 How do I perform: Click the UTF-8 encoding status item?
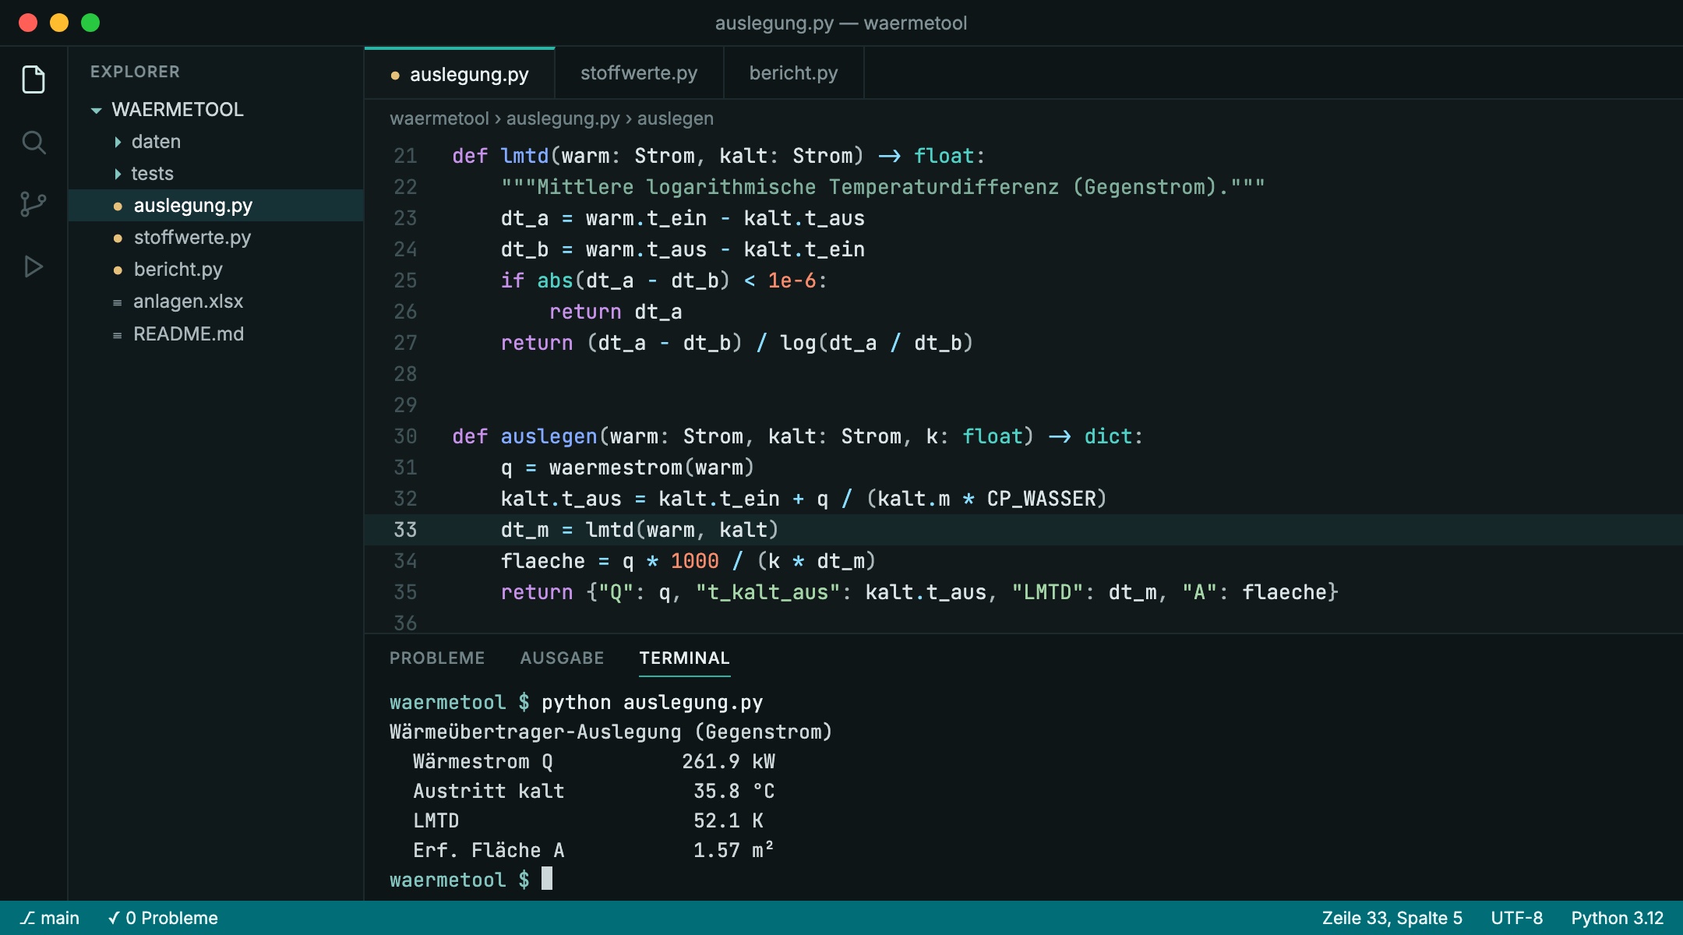tap(1516, 918)
